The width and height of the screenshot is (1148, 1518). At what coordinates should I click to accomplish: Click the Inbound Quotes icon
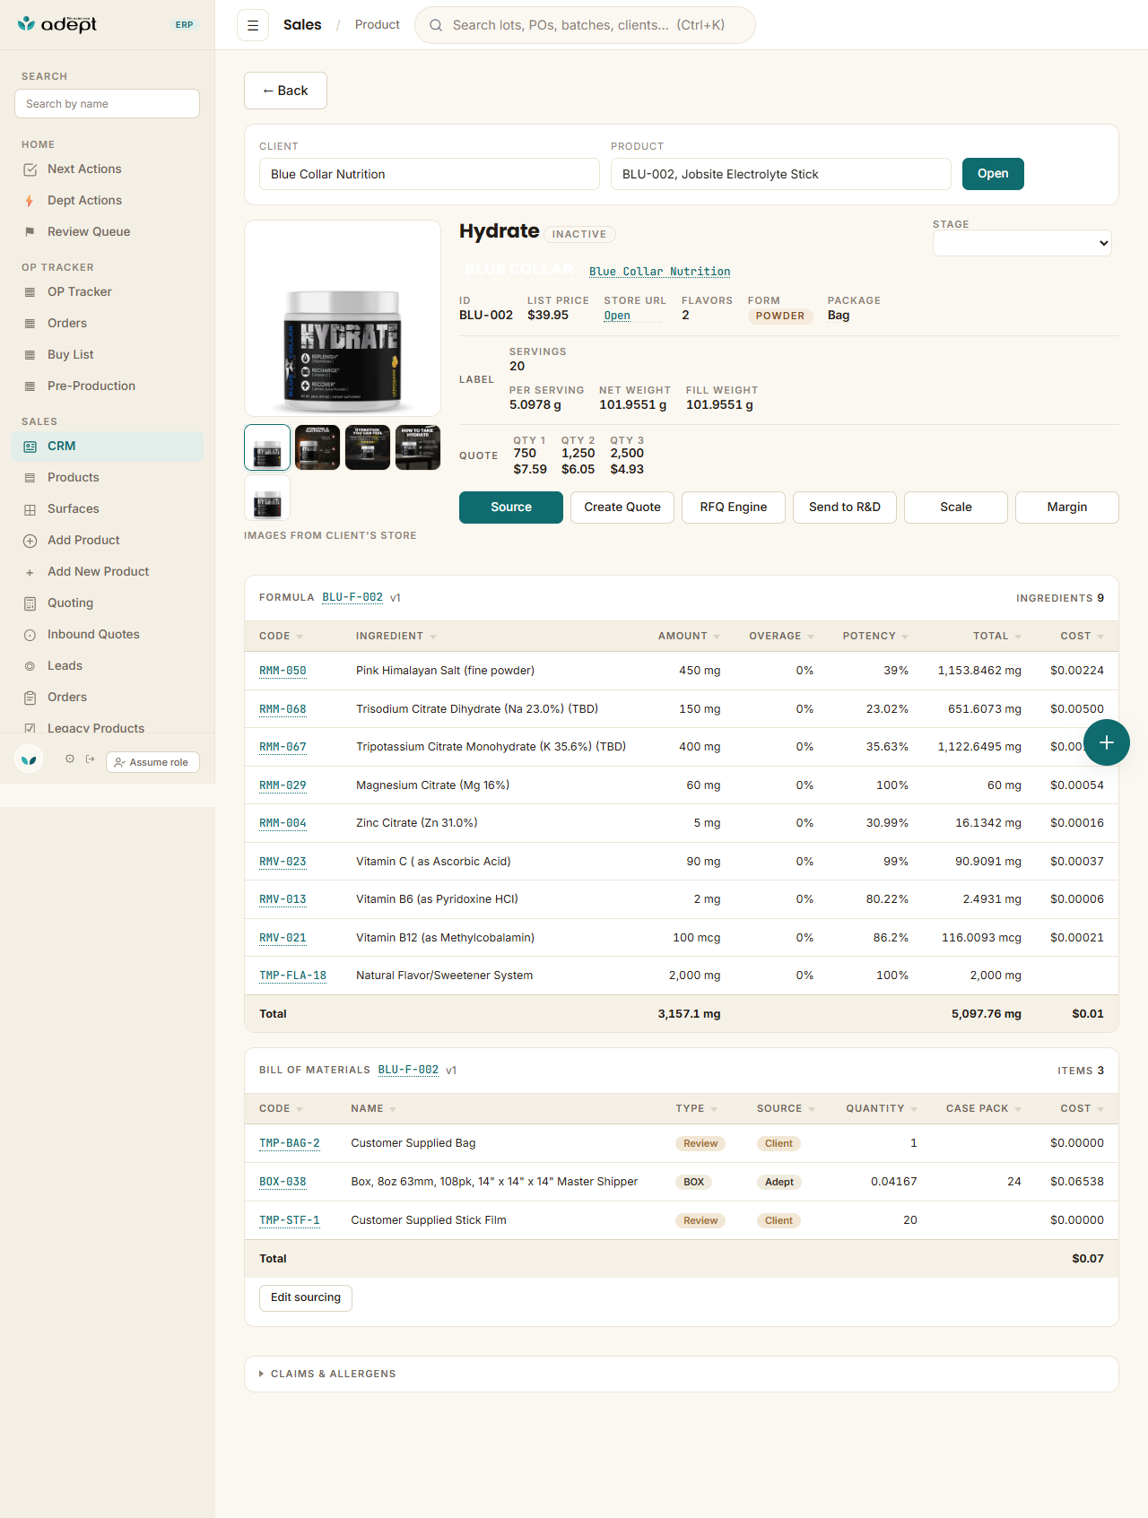click(30, 635)
